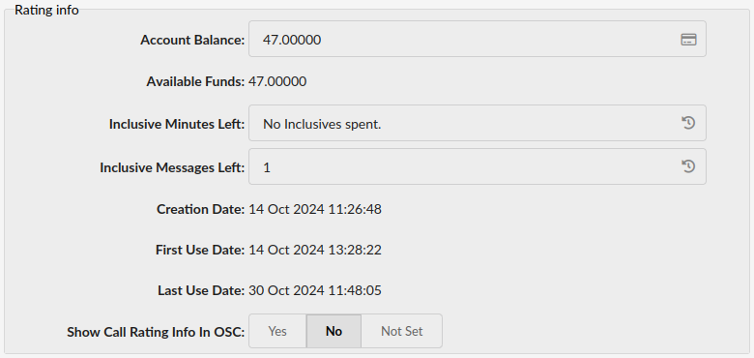The image size is (754, 358).
Task: Click the 'No Inclusives spent.' field
Action: click(x=477, y=123)
